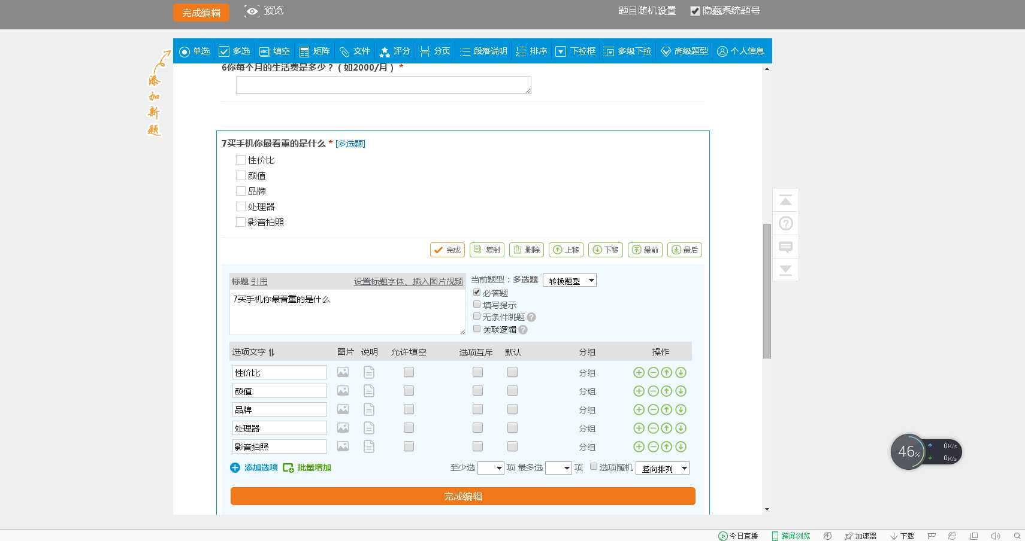The width and height of the screenshot is (1025, 541).
Task: Toggle 允许填空 for 品牌 option
Action: click(x=409, y=409)
